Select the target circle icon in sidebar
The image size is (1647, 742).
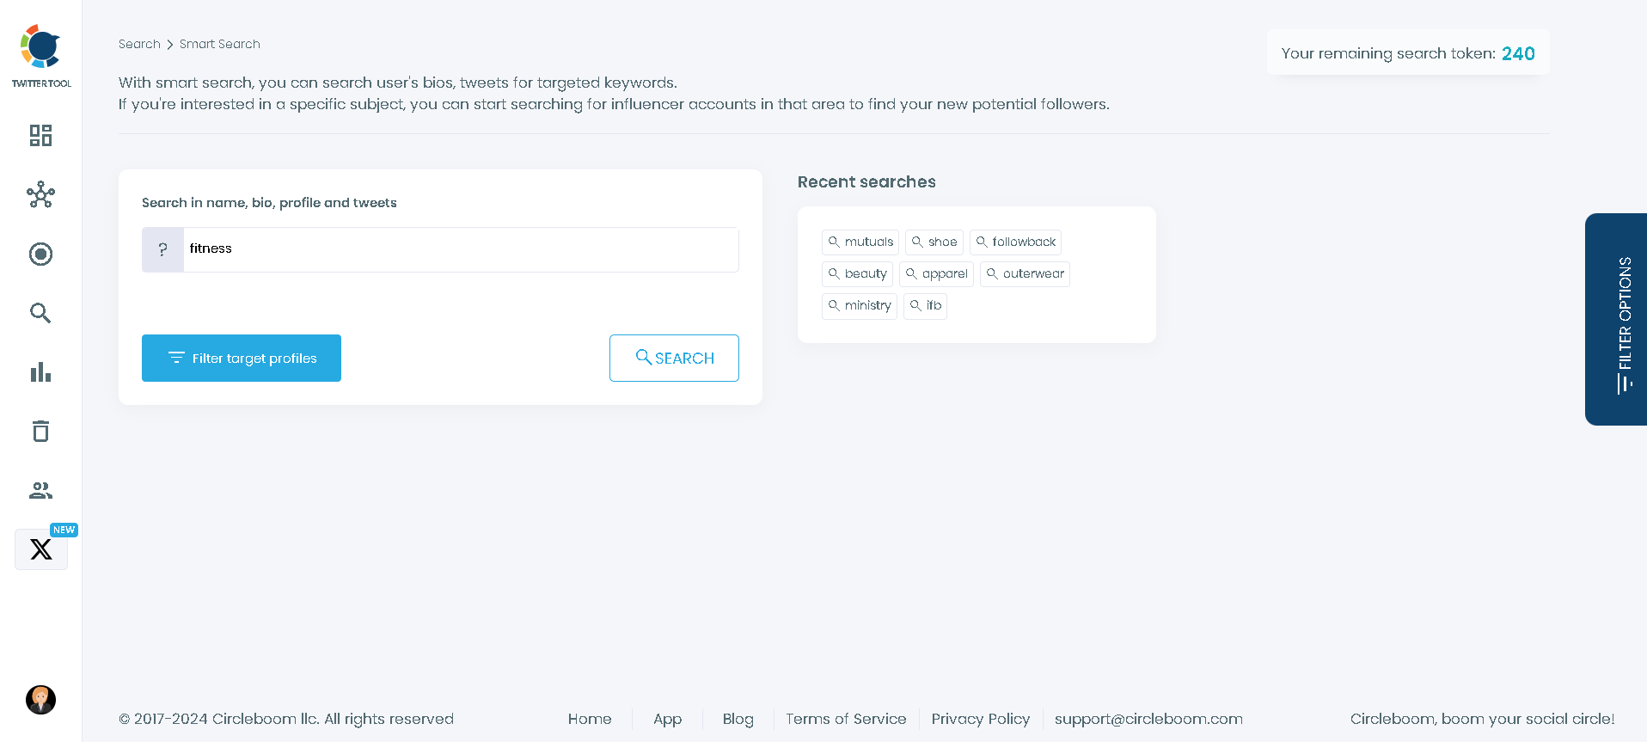click(40, 254)
